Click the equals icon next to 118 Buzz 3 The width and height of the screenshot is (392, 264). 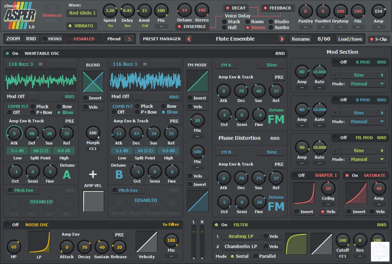tap(40, 64)
